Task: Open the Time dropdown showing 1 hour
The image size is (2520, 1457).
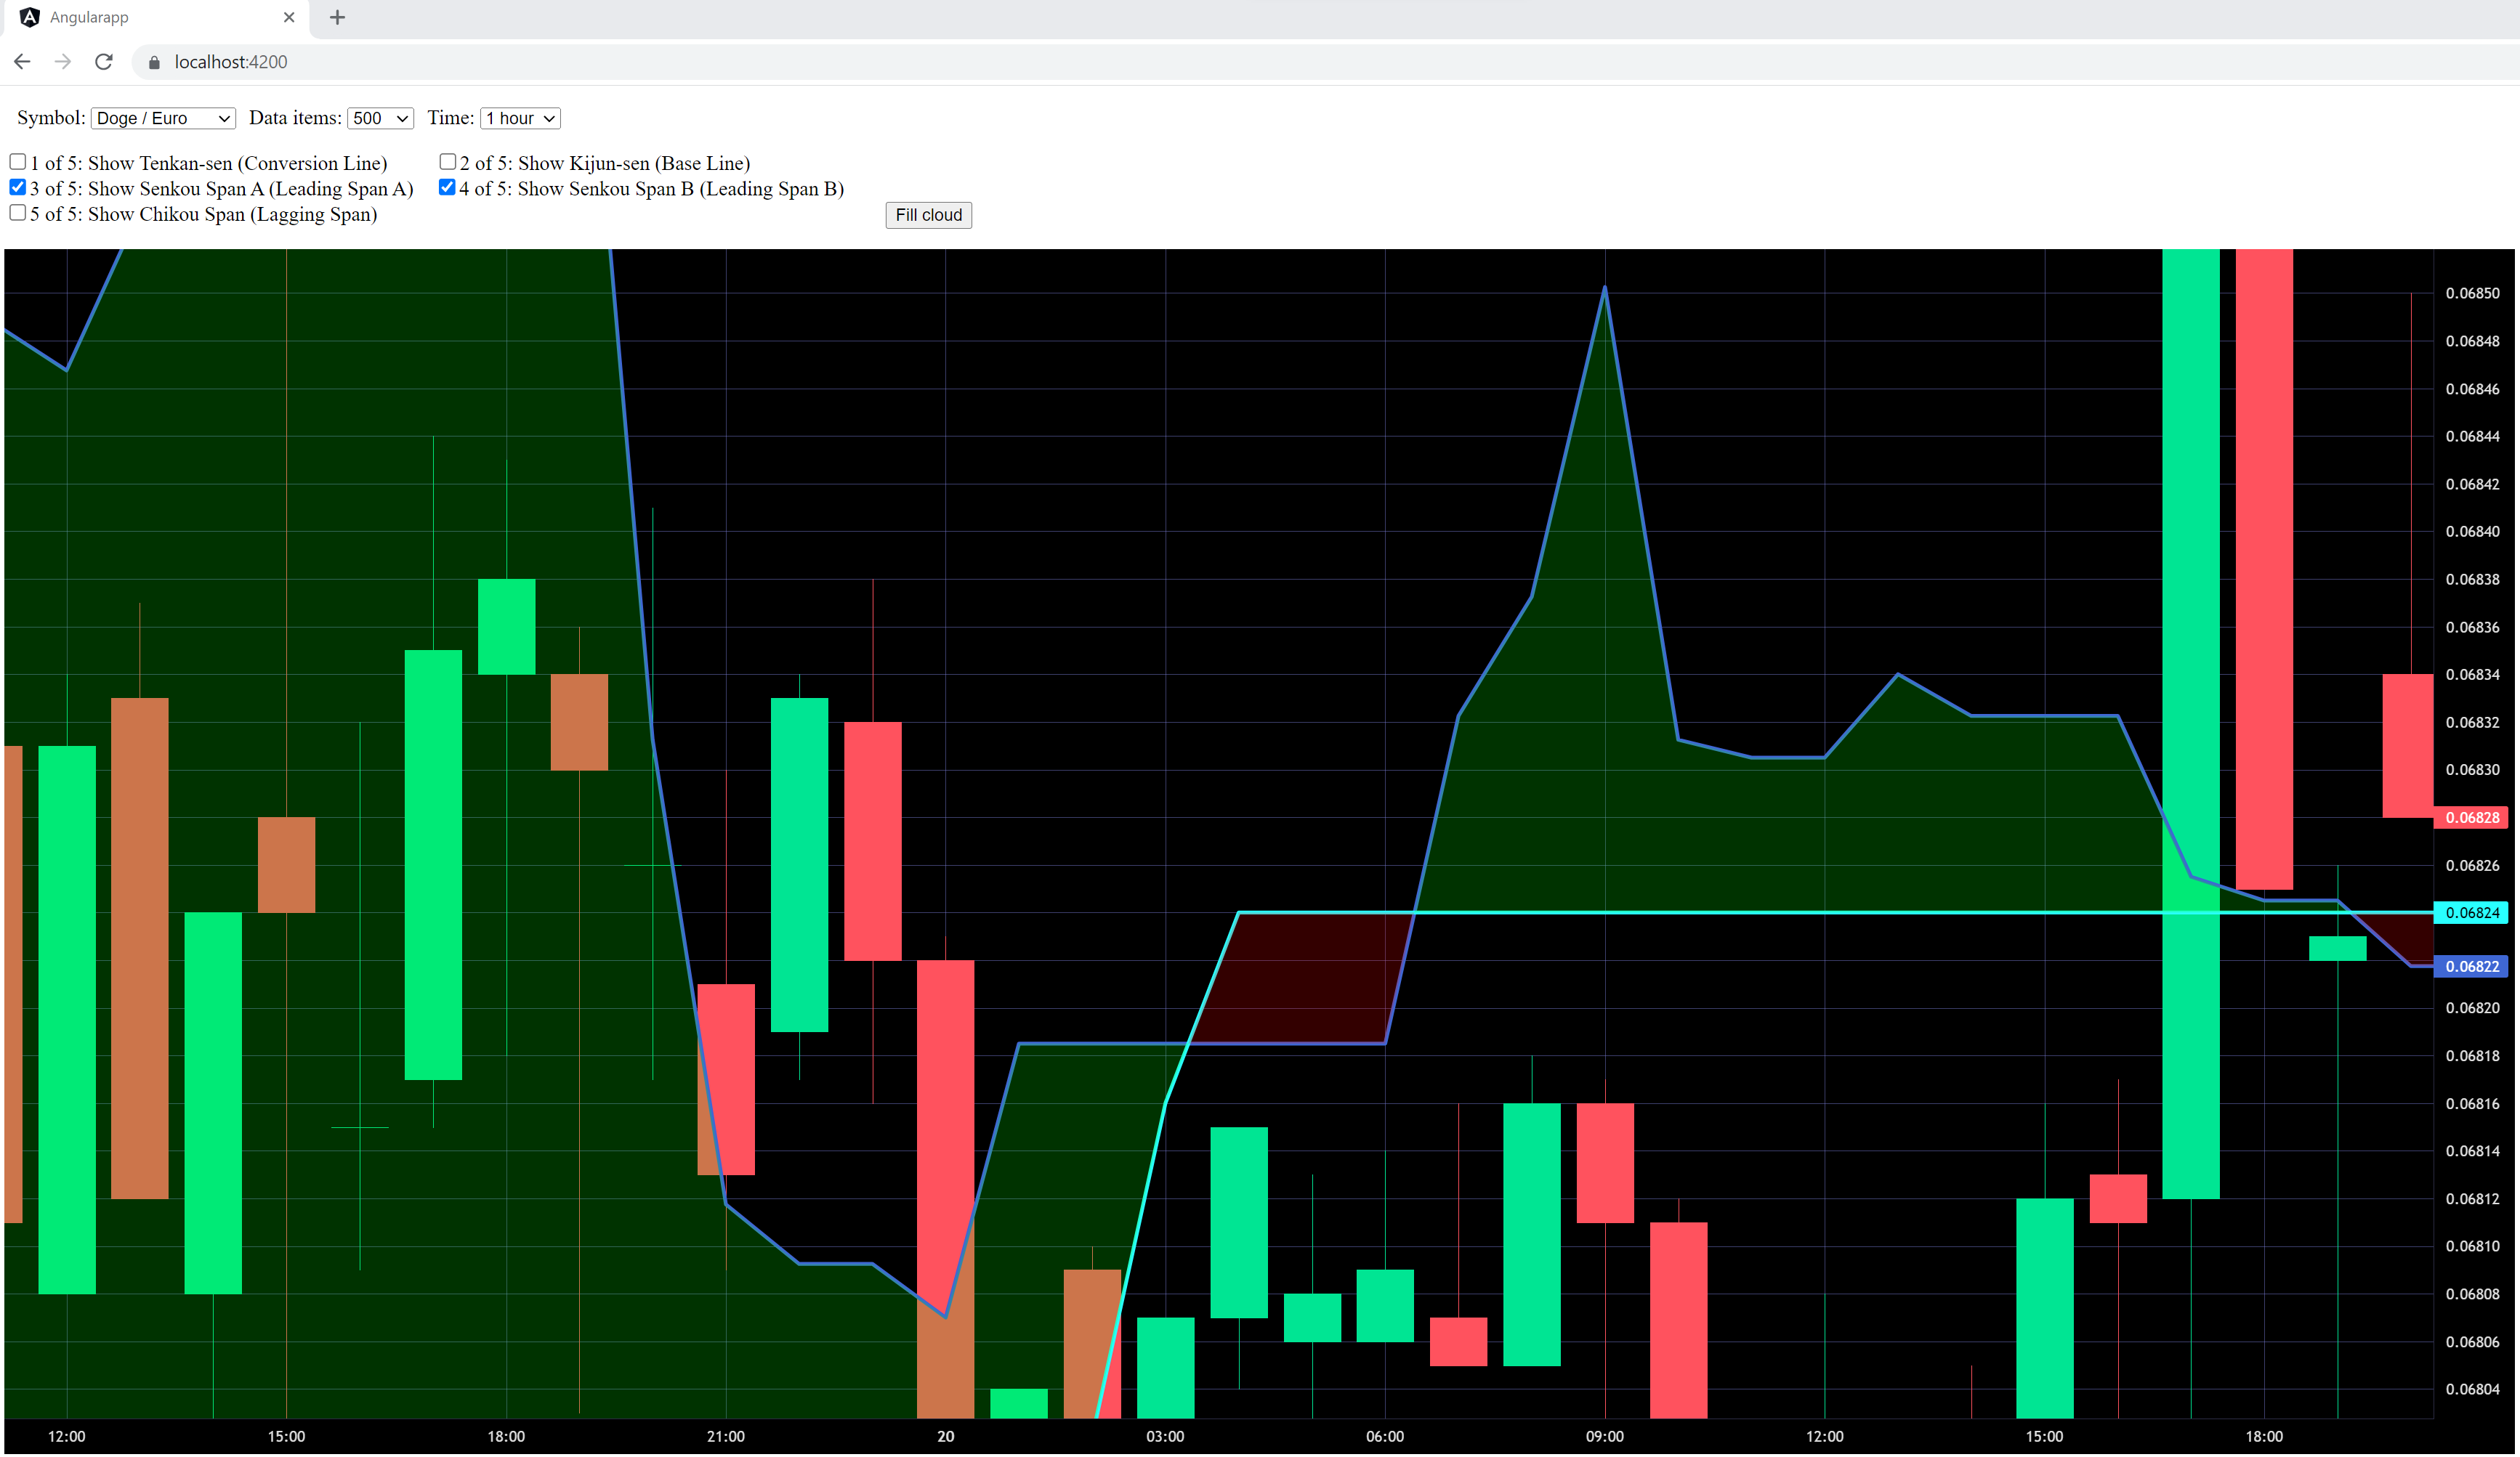Action: pyautogui.click(x=520, y=118)
